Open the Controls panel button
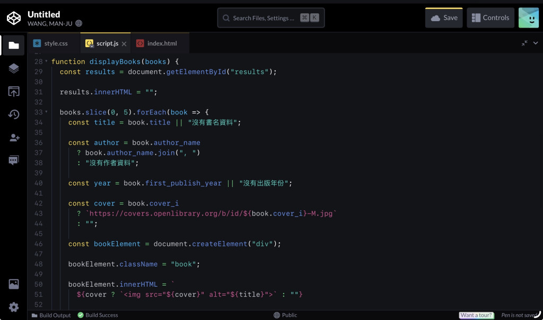The height and width of the screenshot is (320, 543). 491,17
